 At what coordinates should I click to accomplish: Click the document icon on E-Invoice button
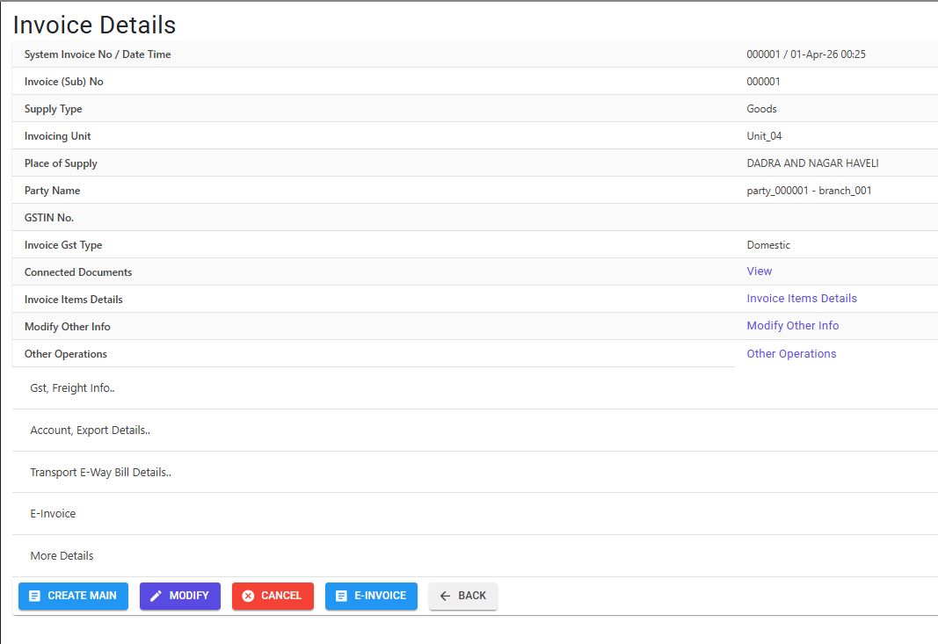coord(341,597)
